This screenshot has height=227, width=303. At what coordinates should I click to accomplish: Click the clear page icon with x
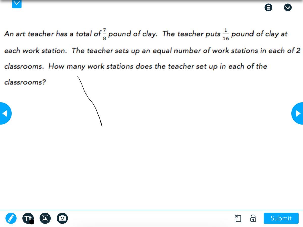click(238, 218)
